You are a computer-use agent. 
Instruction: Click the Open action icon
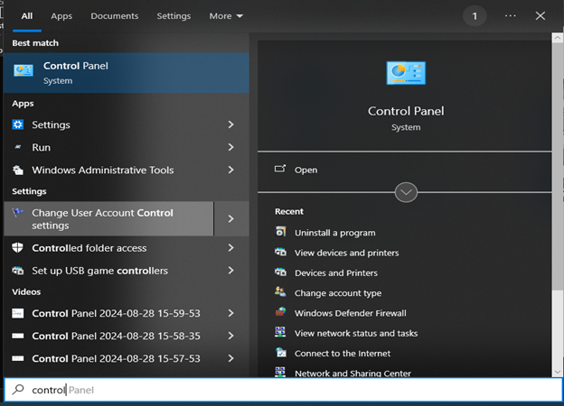[280, 169]
